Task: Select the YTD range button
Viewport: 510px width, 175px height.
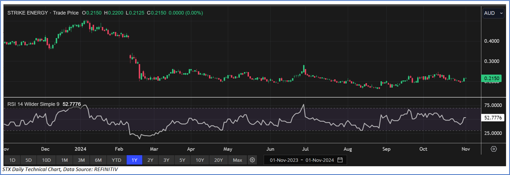Action: [x=116, y=160]
